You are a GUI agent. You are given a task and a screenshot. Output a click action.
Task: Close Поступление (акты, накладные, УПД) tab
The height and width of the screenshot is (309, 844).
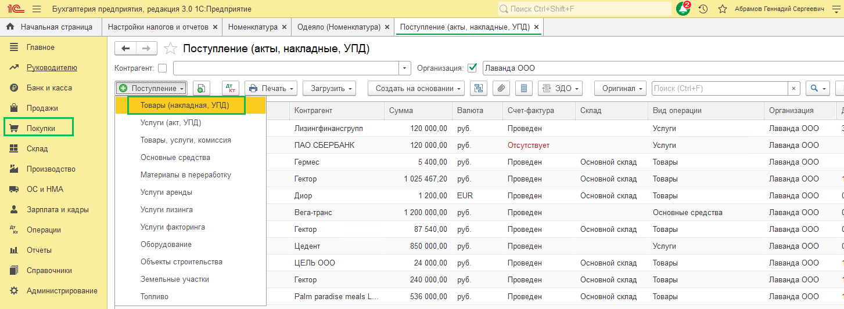pyautogui.click(x=536, y=27)
